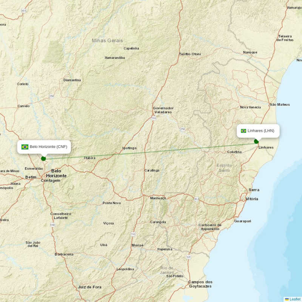
Task: Click the Juiz de Fora label
Action: click(x=89, y=287)
